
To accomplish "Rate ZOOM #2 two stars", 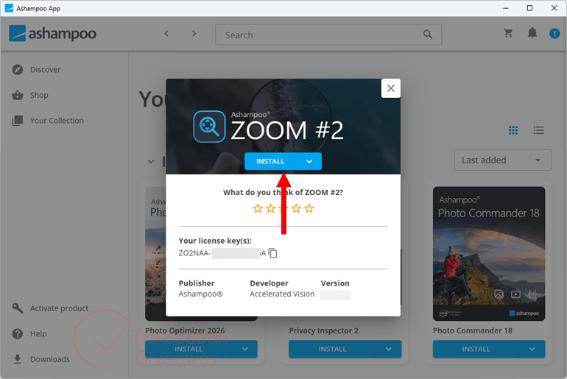I will [270, 208].
